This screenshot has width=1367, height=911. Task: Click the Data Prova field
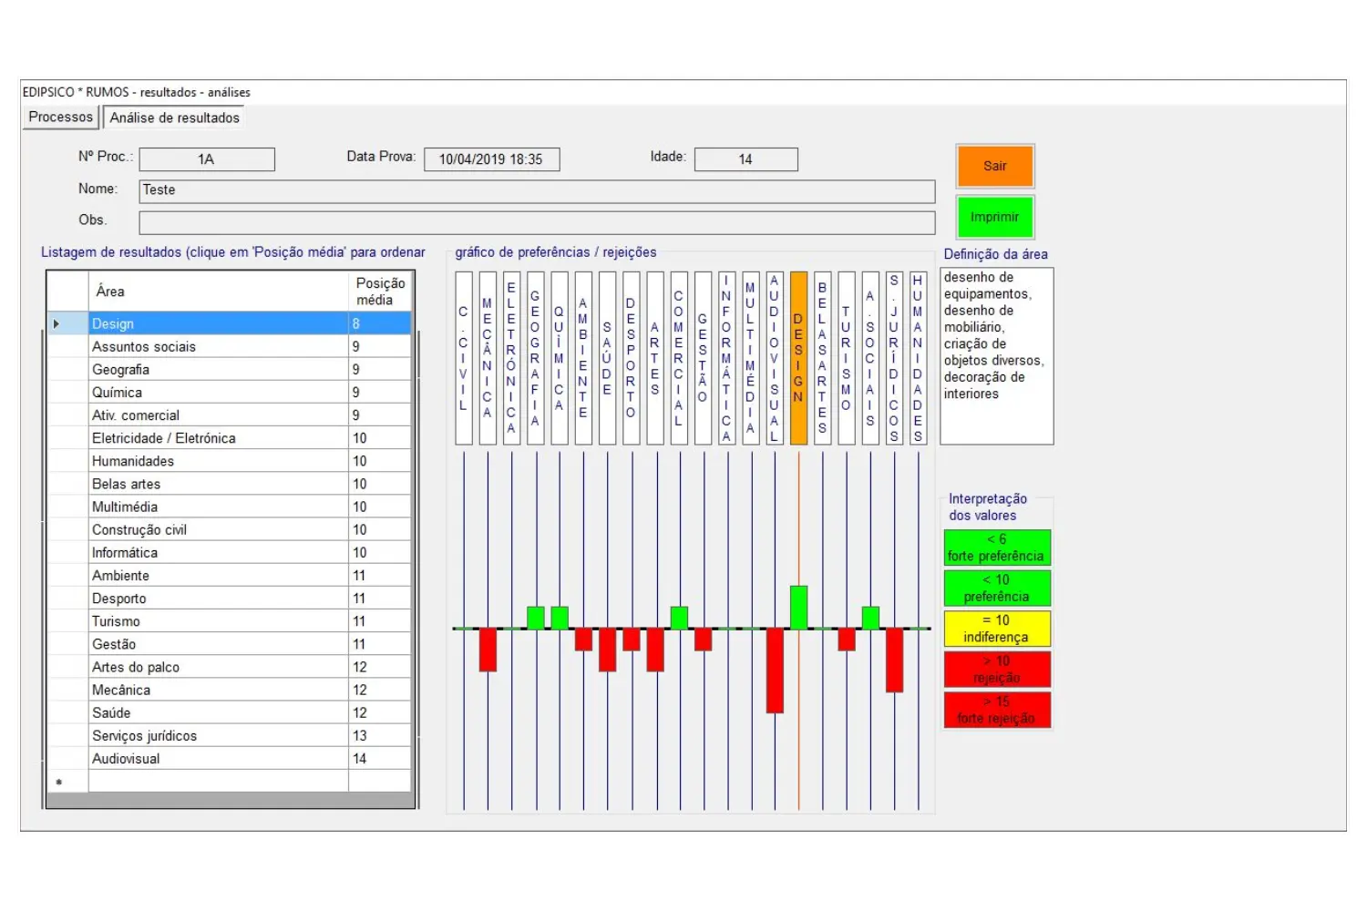tap(491, 159)
